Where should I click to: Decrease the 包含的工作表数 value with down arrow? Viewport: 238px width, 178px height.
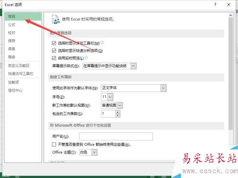[118, 116]
